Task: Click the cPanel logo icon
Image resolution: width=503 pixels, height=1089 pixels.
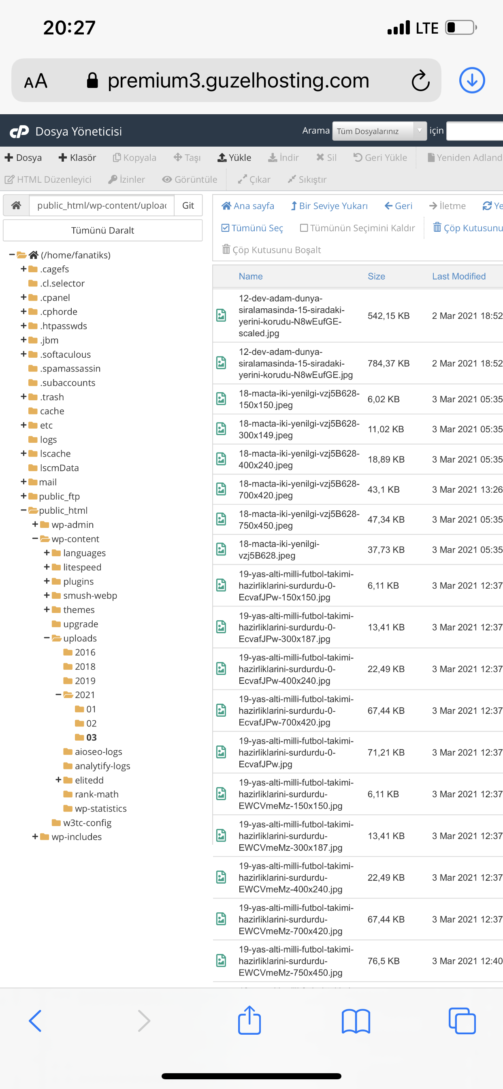Action: coord(19,132)
